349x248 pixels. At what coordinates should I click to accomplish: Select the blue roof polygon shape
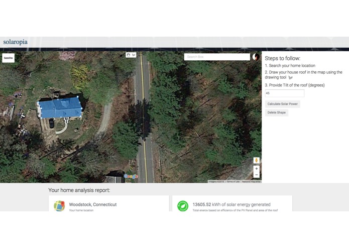pyautogui.click(x=61, y=107)
